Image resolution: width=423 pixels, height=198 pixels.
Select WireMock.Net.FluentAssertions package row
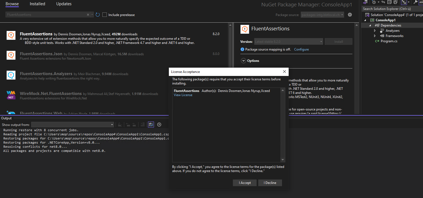tap(114, 95)
